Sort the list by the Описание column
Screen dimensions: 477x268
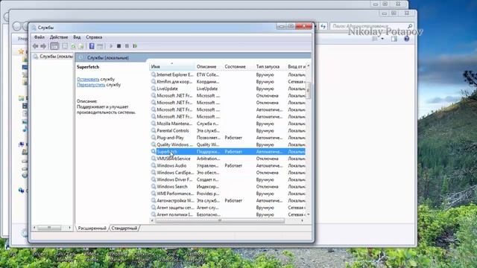tap(209, 66)
